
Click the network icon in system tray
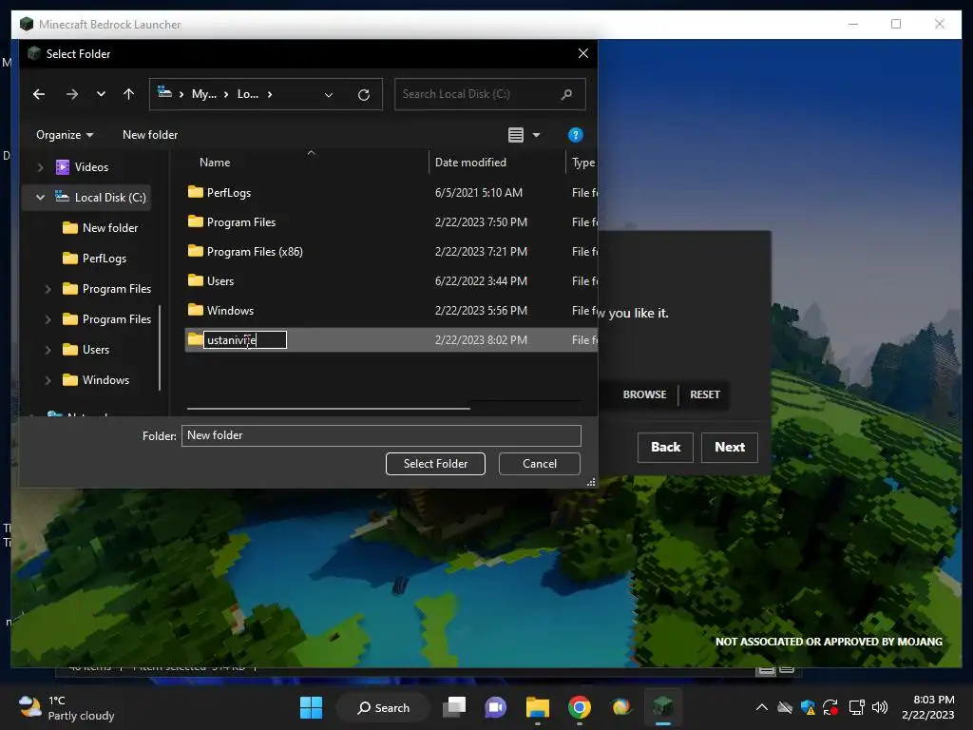click(856, 707)
